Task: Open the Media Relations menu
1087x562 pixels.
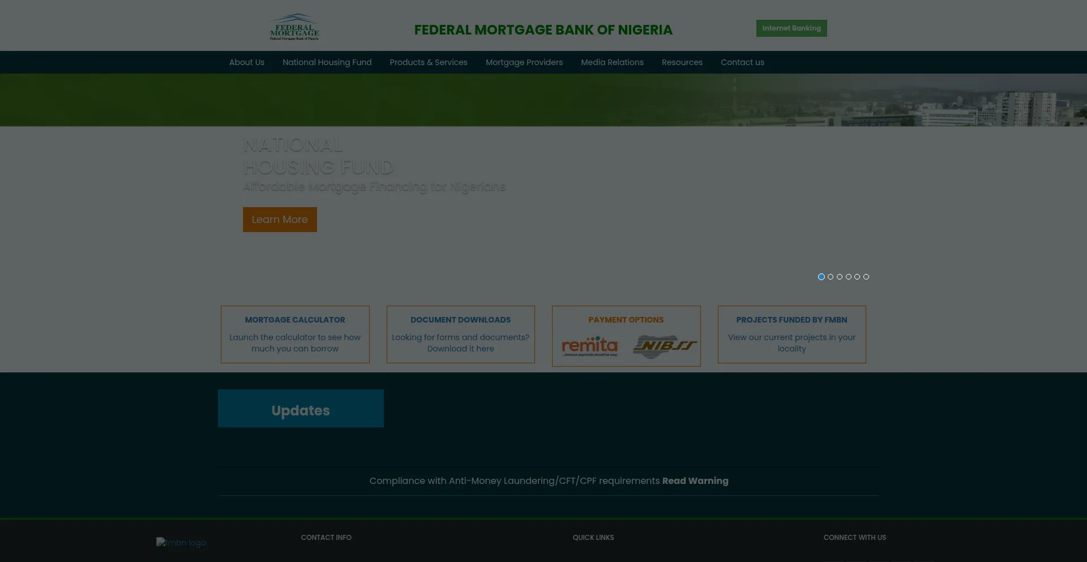Action: 612,62
